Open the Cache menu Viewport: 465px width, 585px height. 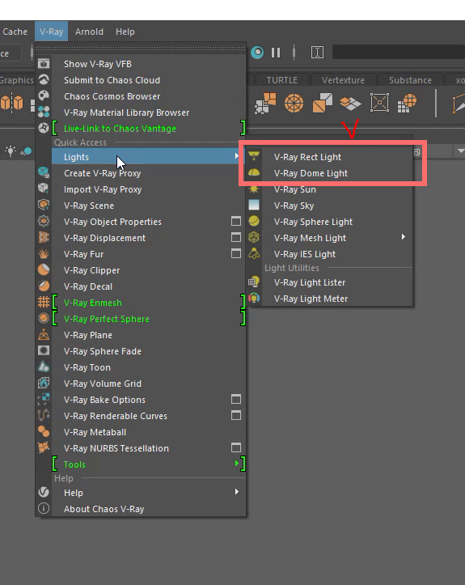pyautogui.click(x=15, y=32)
